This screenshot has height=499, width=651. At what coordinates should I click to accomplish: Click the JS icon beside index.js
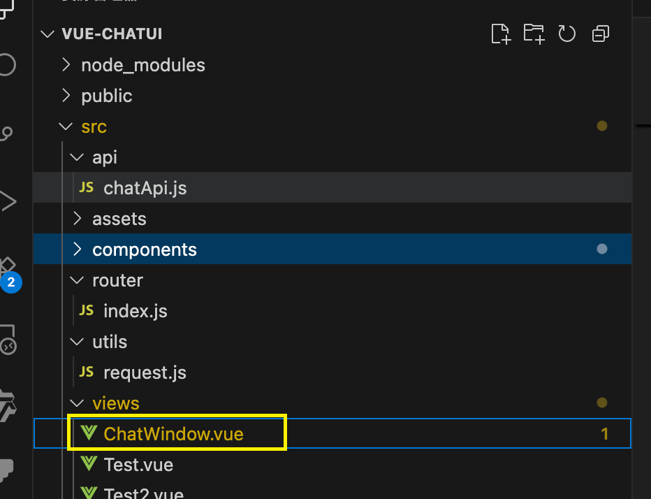click(x=87, y=310)
